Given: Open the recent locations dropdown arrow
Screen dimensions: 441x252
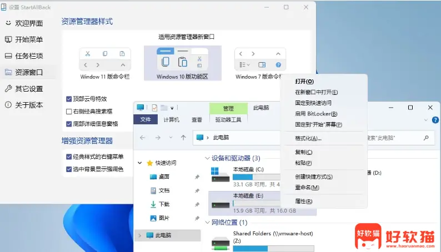Looking at the screenshot, I should pyautogui.click(x=171, y=138).
